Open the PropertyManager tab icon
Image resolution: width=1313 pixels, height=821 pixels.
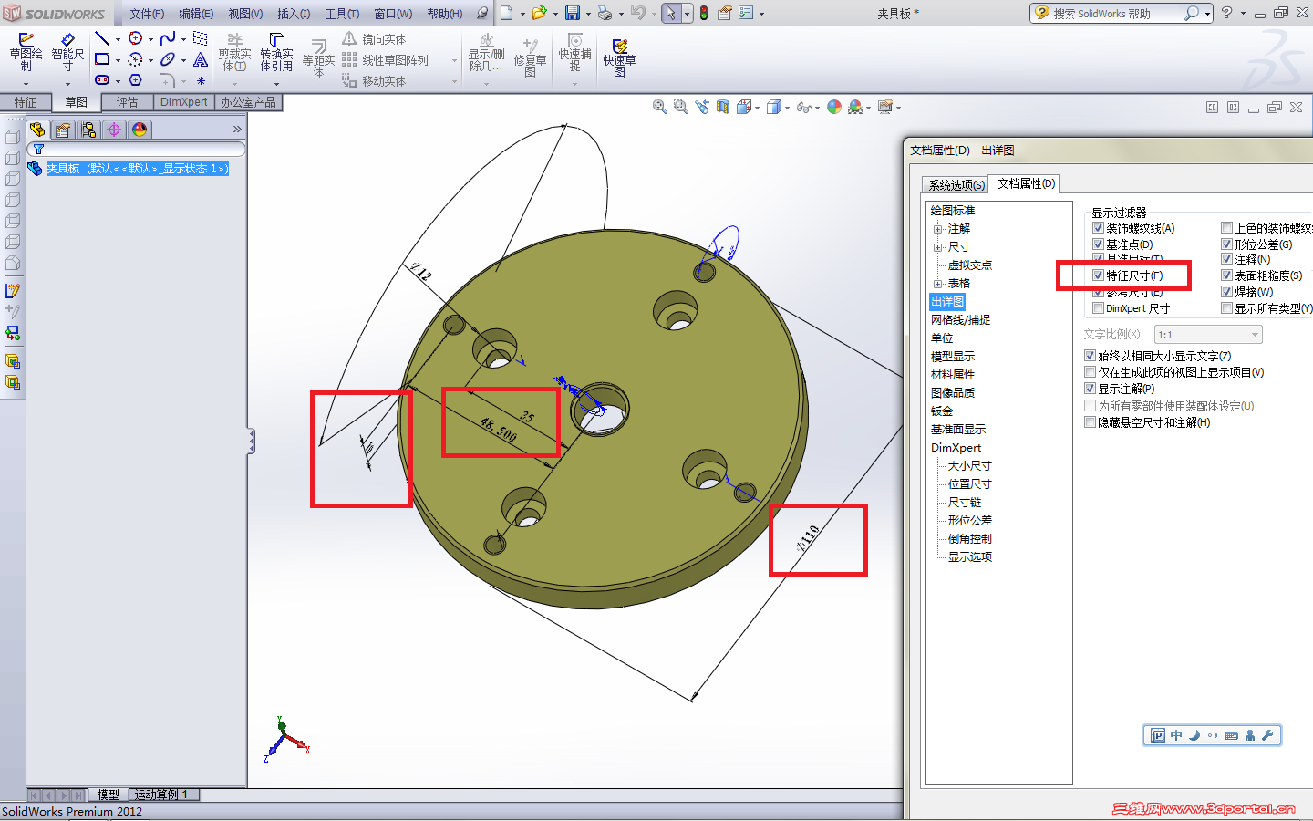tap(63, 130)
